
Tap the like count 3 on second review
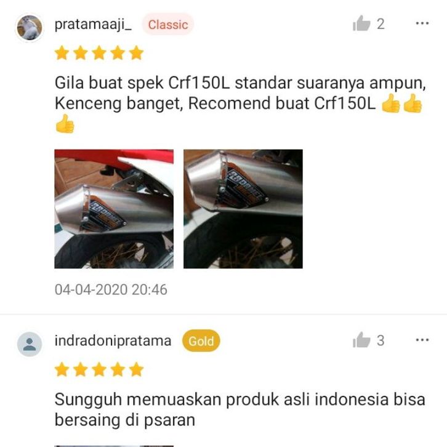coord(381,340)
